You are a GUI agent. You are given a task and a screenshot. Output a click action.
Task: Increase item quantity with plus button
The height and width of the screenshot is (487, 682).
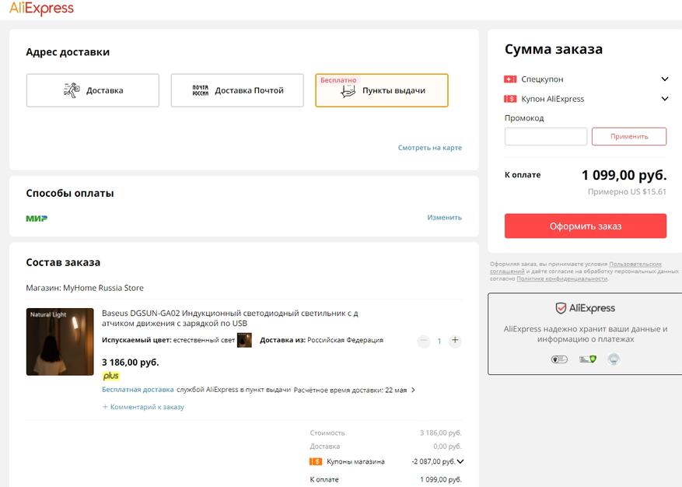[x=455, y=341]
